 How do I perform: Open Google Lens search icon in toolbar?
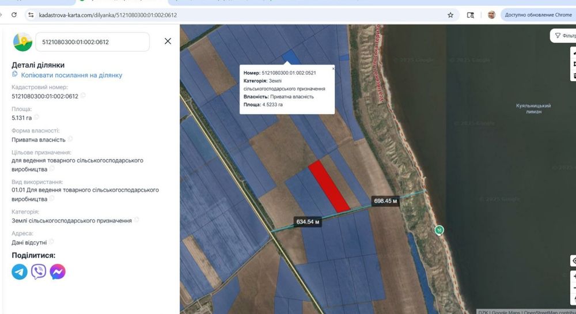(x=470, y=15)
